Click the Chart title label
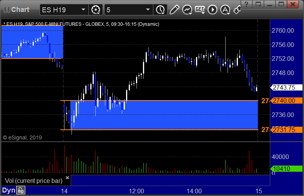This screenshot has width=304, height=196. (x=20, y=10)
